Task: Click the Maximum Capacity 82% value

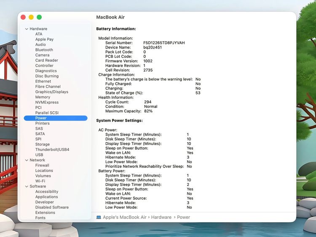Action: (x=148, y=111)
